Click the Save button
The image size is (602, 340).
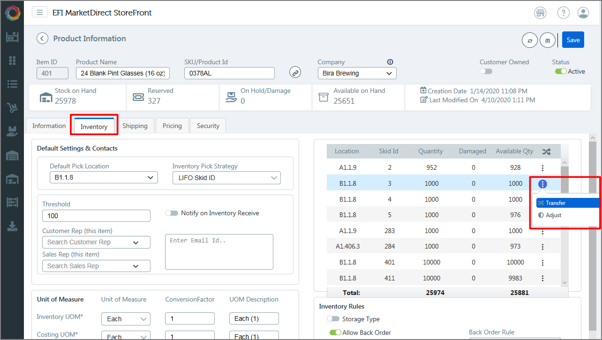(x=573, y=40)
